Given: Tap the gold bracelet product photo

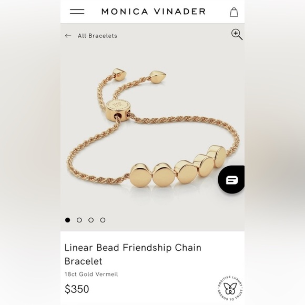Looking at the screenshot, I should tap(152, 128).
